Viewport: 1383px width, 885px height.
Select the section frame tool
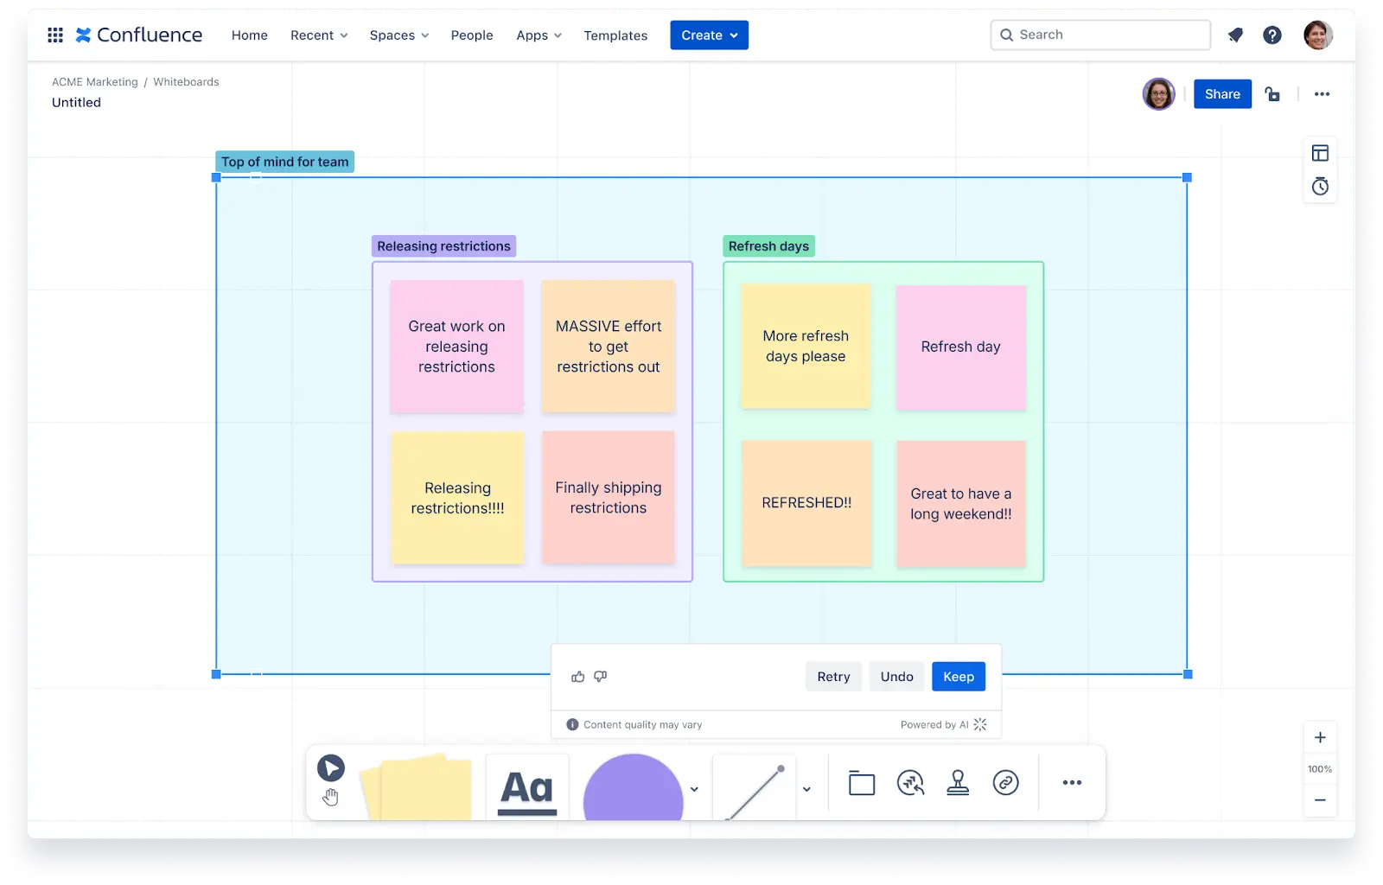(x=862, y=783)
